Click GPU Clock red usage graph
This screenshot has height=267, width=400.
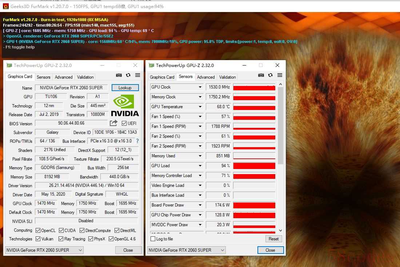coord(254,87)
